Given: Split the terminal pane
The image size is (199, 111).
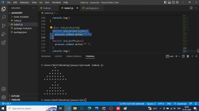Looking at the screenshot, I should pos(183,56).
